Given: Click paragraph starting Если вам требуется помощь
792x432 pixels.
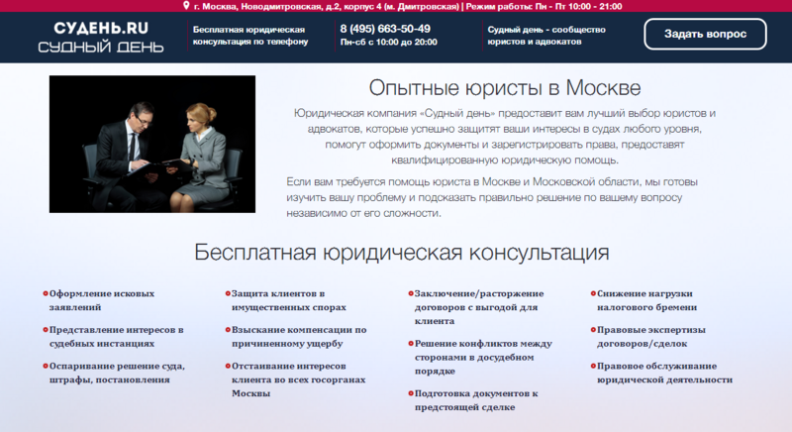Looking at the screenshot, I should [492, 197].
